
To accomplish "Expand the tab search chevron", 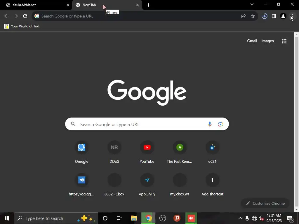I will (252, 4).
